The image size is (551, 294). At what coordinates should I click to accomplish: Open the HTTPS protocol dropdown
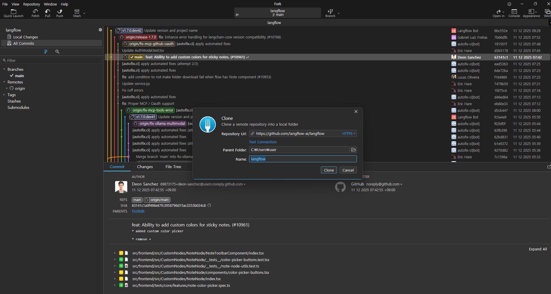click(x=349, y=133)
